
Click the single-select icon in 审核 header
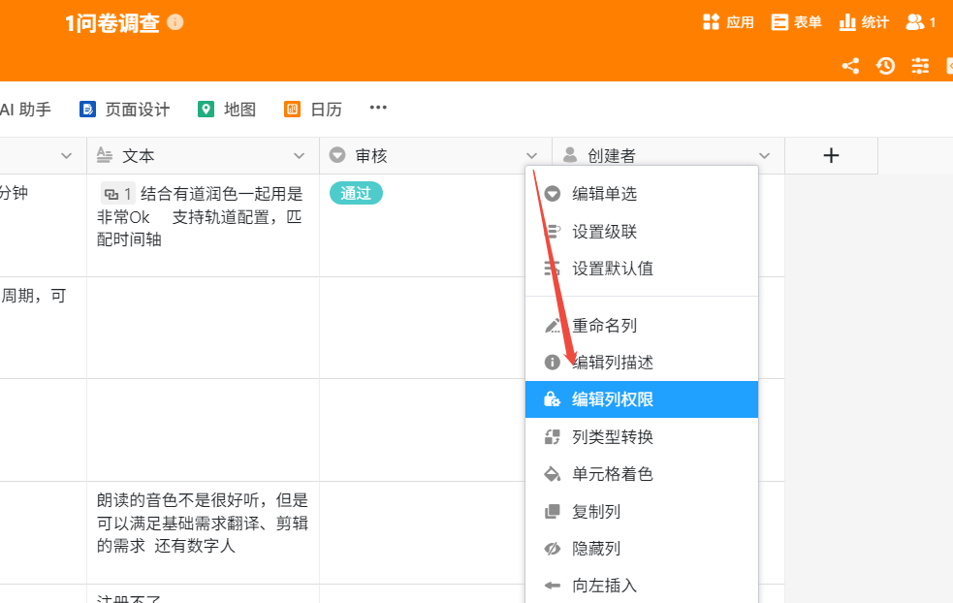336,155
